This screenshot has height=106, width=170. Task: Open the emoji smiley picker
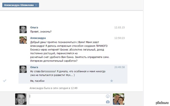coord(108,96)
